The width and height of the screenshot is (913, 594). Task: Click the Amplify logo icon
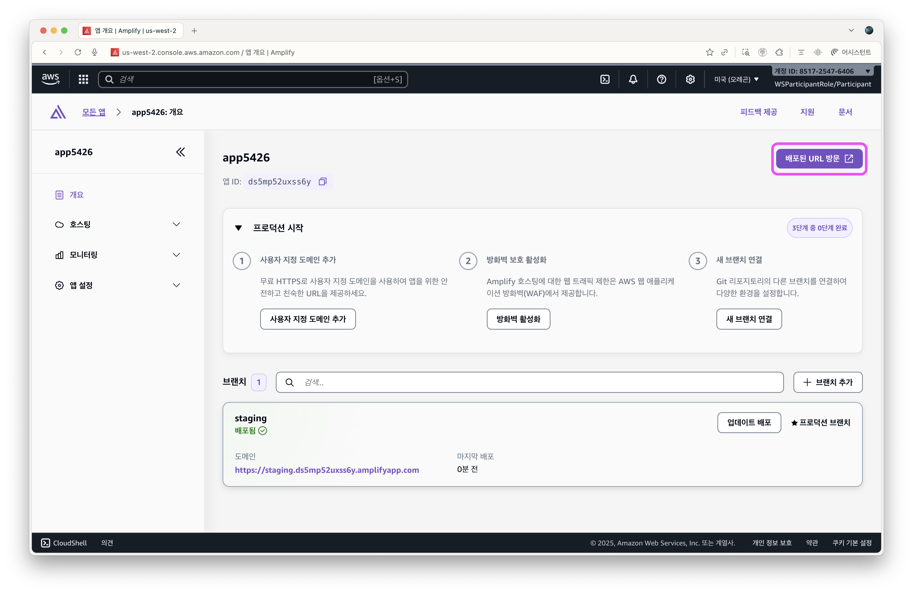(x=58, y=112)
